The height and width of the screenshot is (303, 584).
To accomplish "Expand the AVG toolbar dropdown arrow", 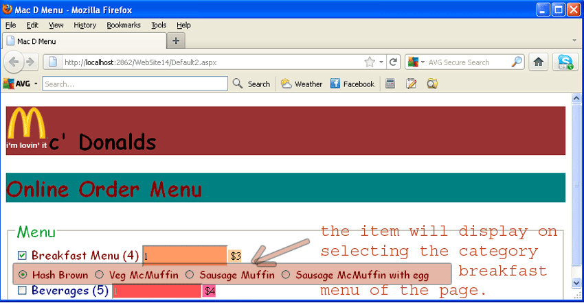I will (x=36, y=84).
